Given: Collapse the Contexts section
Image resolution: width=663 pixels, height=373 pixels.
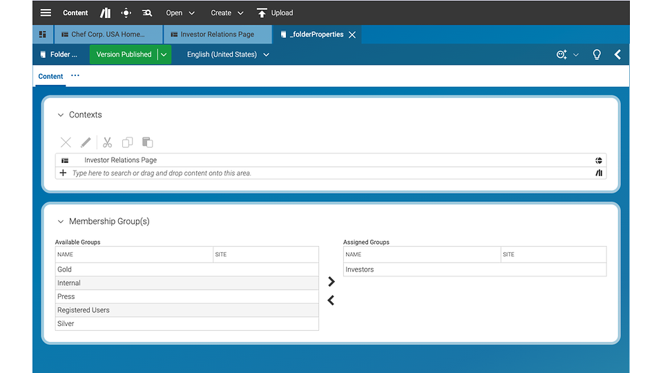Looking at the screenshot, I should 61,115.
